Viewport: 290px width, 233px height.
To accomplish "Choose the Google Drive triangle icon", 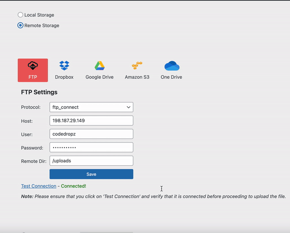I will click(x=100, y=66).
